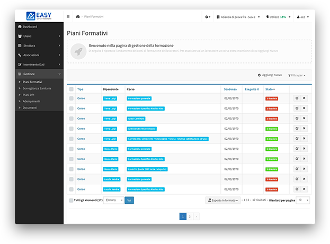Image resolution: width=330 pixels, height=244 pixels.
Task: Check Lucchi Sandra Formazione generale row checkbox
Action: (x=72, y=179)
